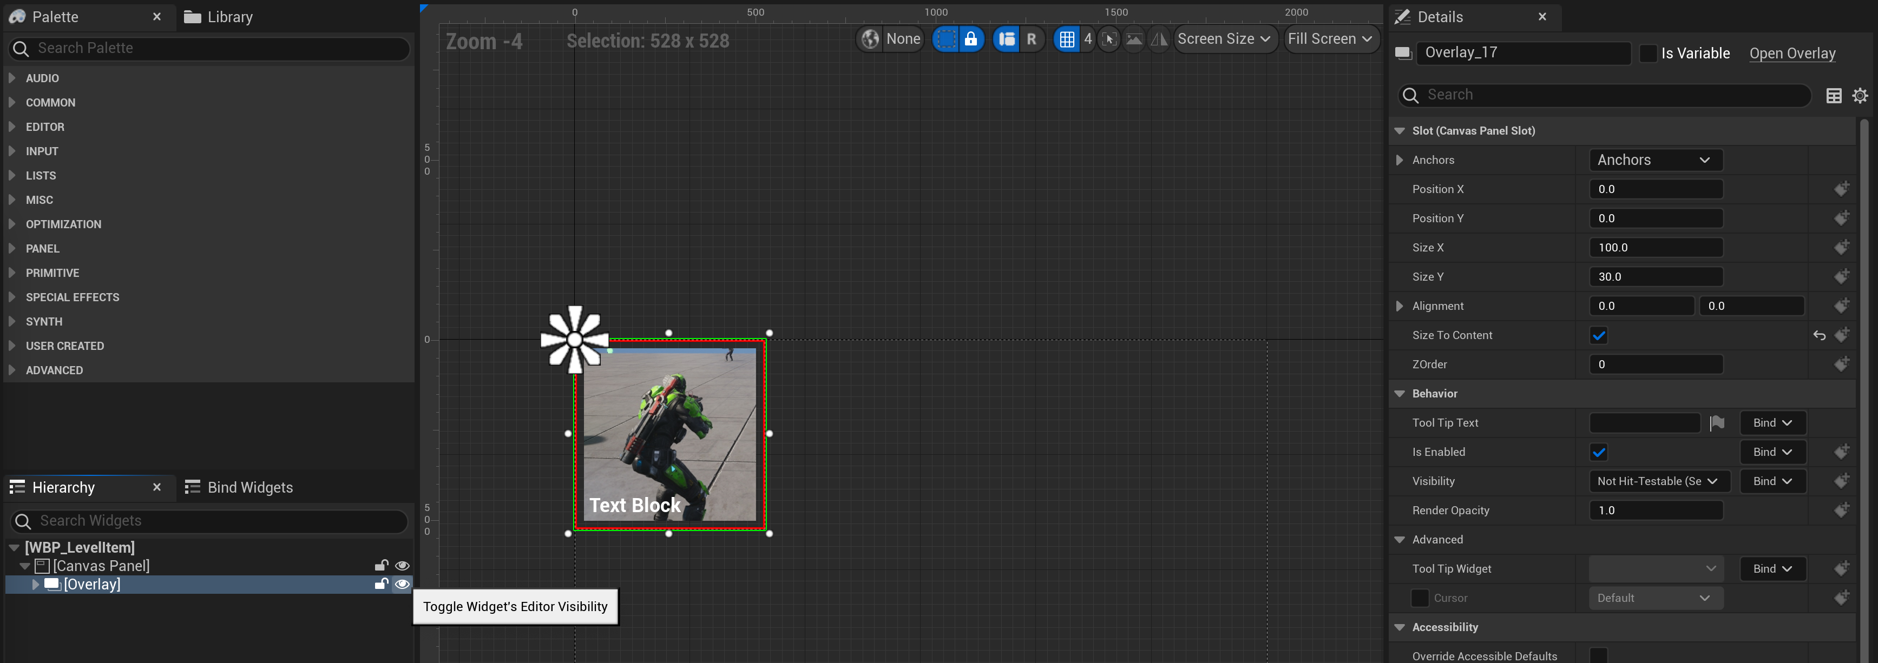Click the Tool Tip Text localization flag icon

pos(1717,422)
